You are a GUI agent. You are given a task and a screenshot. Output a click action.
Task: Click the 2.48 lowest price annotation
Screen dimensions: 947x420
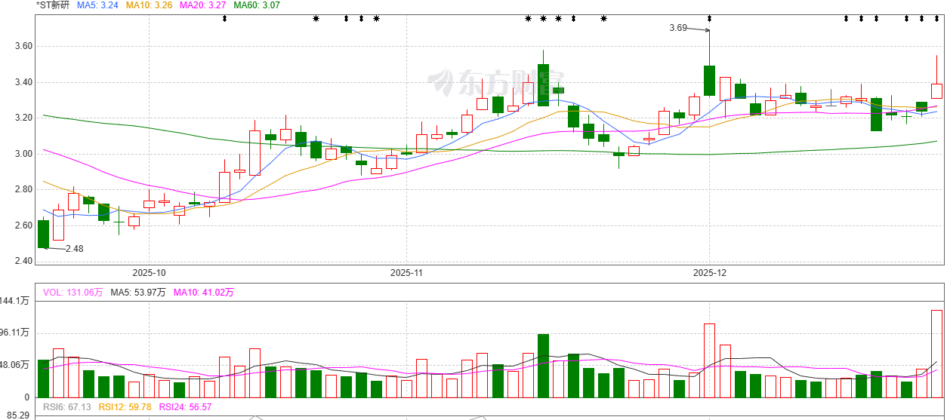pyautogui.click(x=74, y=249)
